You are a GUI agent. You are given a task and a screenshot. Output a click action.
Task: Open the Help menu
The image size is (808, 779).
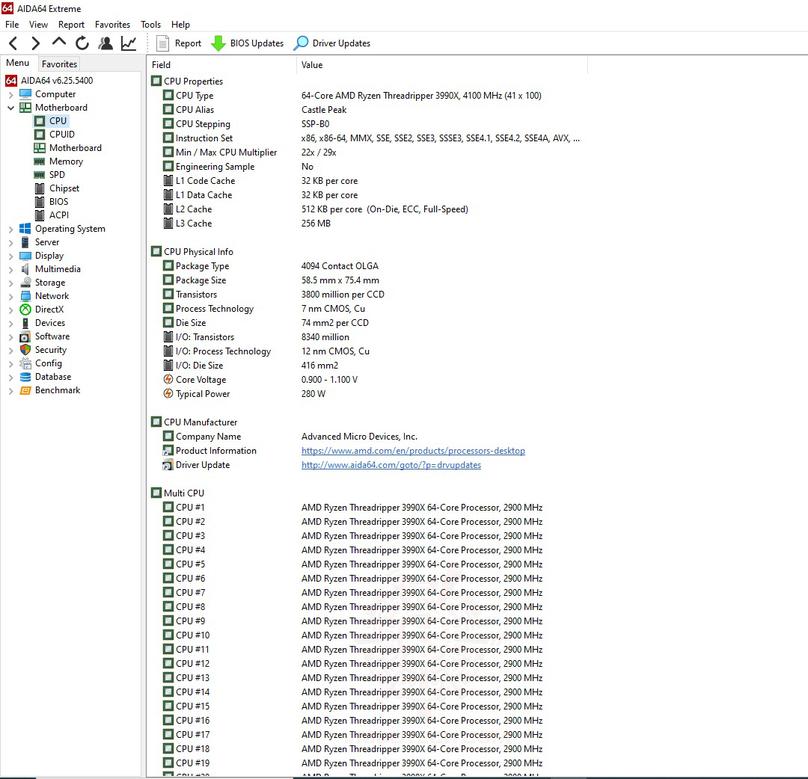(180, 24)
